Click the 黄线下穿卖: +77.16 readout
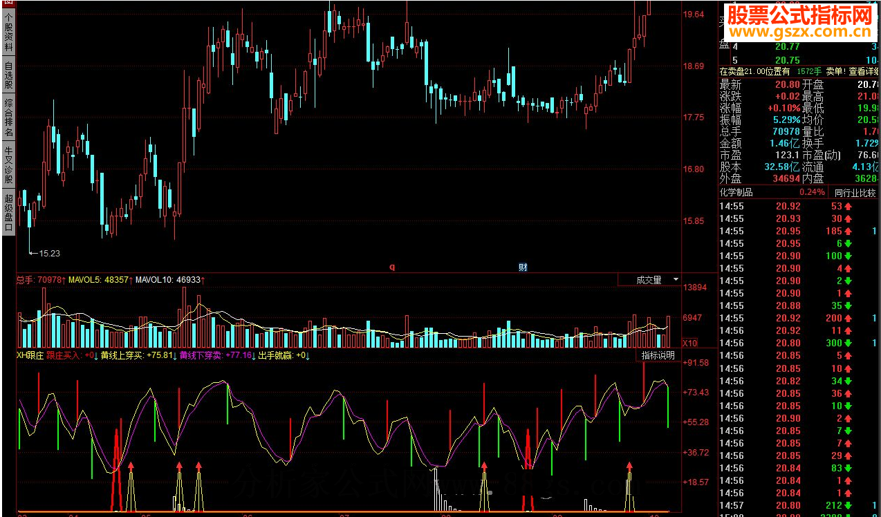The height and width of the screenshot is (517, 881). coord(217,355)
